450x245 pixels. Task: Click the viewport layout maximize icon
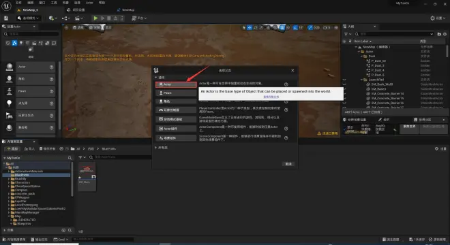click(336, 27)
